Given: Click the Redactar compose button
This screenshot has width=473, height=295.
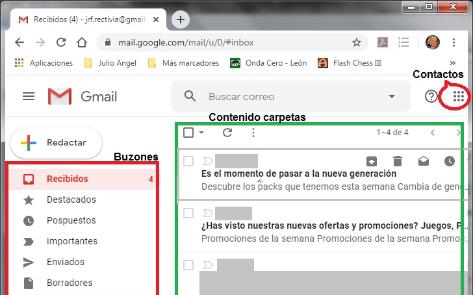Looking at the screenshot, I should coord(57,142).
